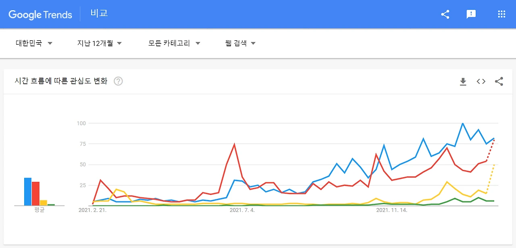Expand the 대한민국 region dropdown

point(34,43)
